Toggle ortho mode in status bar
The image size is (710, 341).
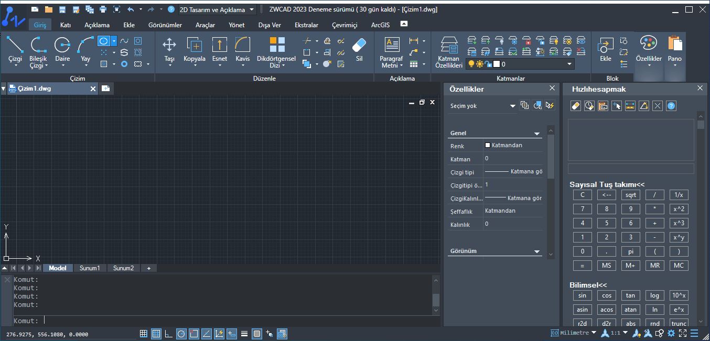click(169, 334)
